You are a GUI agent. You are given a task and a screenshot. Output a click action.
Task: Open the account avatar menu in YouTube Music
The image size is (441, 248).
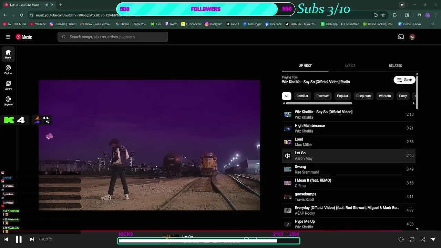point(412,37)
